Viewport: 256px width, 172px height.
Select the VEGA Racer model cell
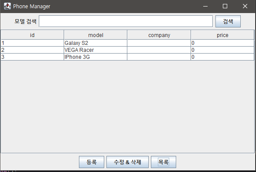click(96, 50)
